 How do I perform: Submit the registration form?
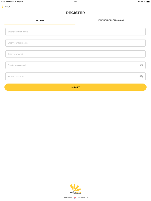click(75, 87)
